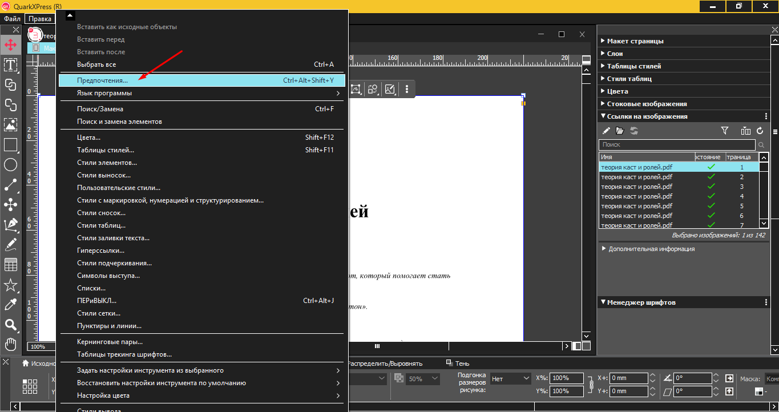Click the flip horizontal arrow icon in measurements

(x=729, y=378)
